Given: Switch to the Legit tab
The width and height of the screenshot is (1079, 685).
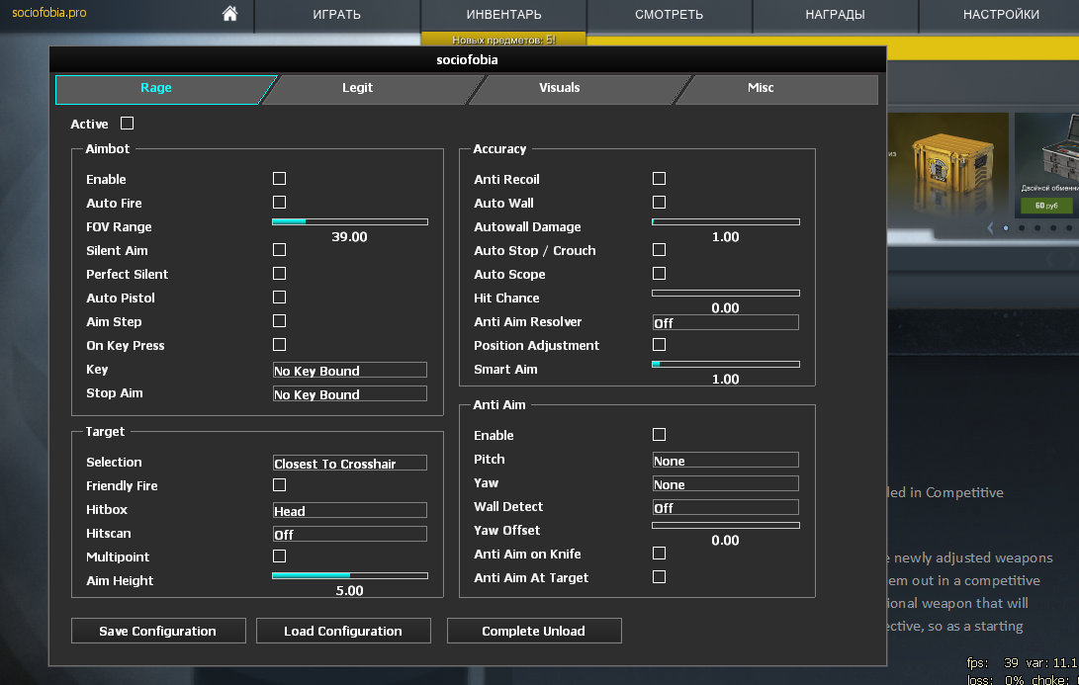Looking at the screenshot, I should (357, 88).
